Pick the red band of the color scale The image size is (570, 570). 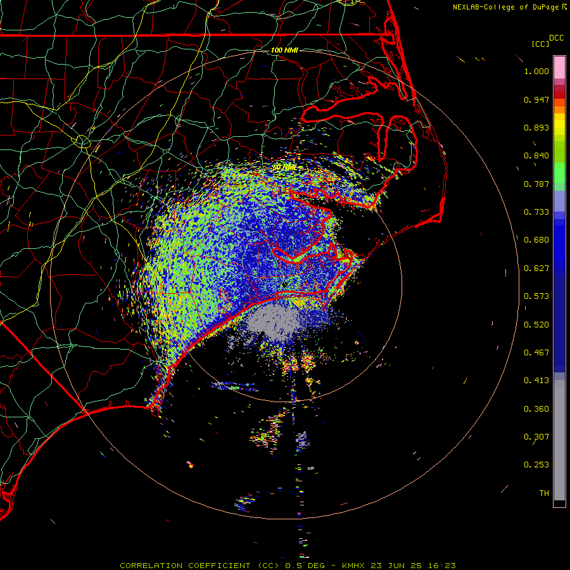point(559,95)
